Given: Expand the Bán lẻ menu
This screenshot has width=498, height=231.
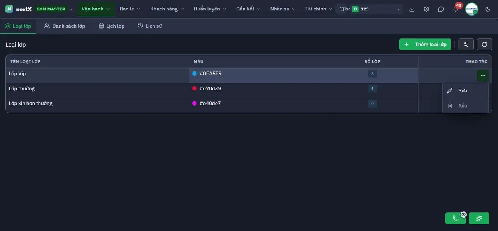Looking at the screenshot, I should pyautogui.click(x=130, y=9).
